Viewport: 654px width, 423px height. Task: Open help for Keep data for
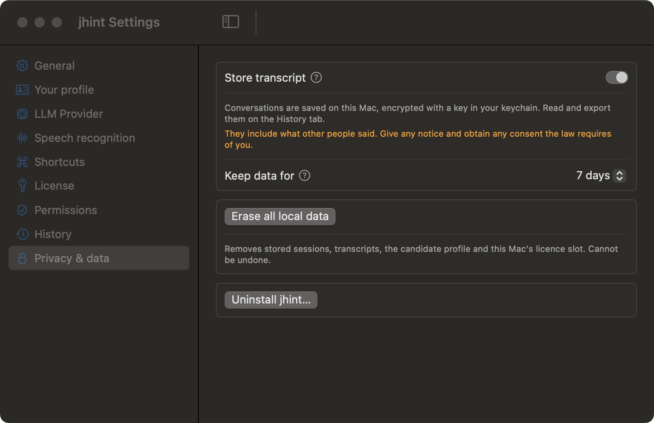tap(305, 175)
